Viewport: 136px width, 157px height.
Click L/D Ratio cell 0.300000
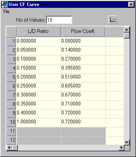pos(39,96)
